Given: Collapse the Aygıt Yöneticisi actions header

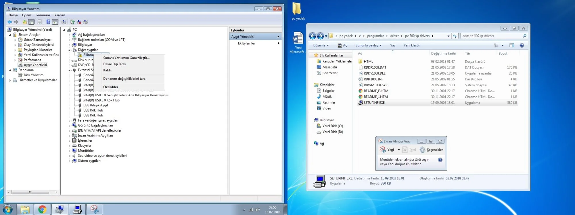Looking at the screenshot, I should coord(278,37).
